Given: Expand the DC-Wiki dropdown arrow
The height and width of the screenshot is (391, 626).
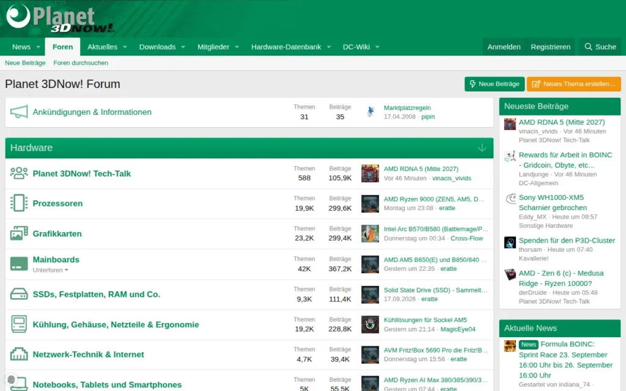Looking at the screenshot, I should (x=377, y=47).
